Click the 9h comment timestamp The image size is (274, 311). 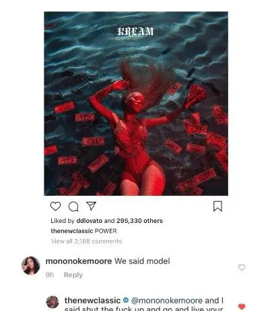[x=50, y=275]
